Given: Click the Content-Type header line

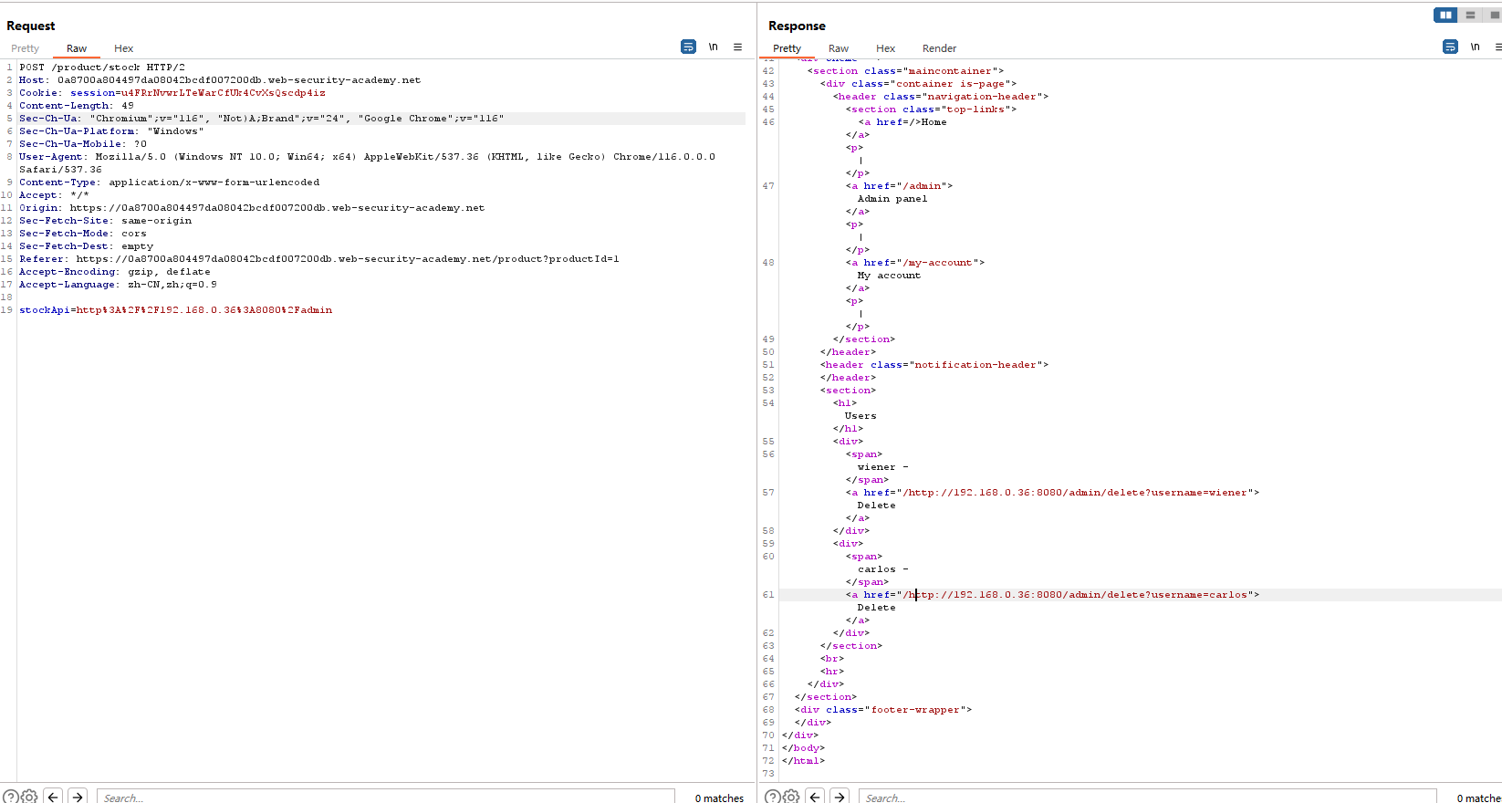Looking at the screenshot, I should [170, 182].
